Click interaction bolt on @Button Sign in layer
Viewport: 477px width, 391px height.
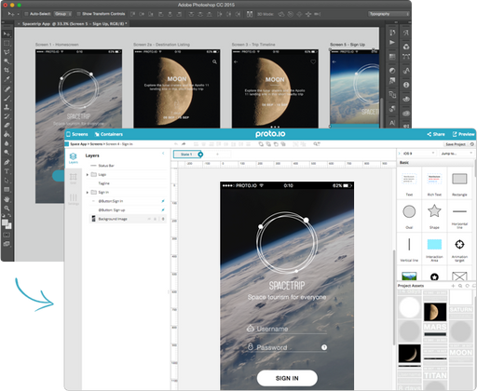tap(163, 201)
